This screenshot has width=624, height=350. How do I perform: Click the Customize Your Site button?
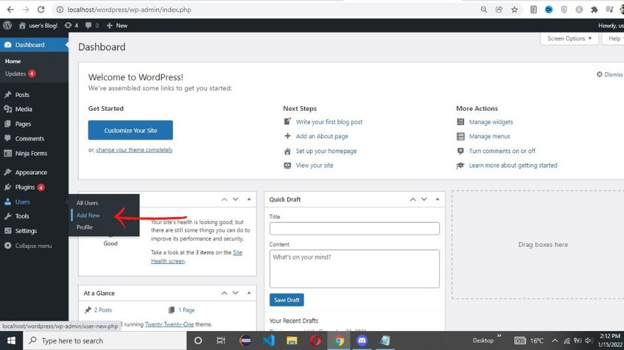[131, 130]
